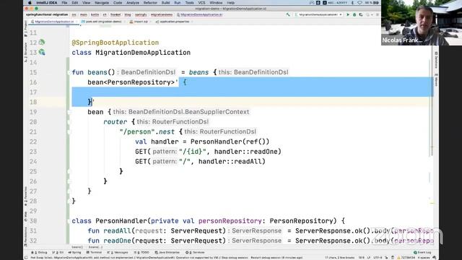
Task: Toggle tool window bars icon in status bar corner
Action: tap(26, 258)
